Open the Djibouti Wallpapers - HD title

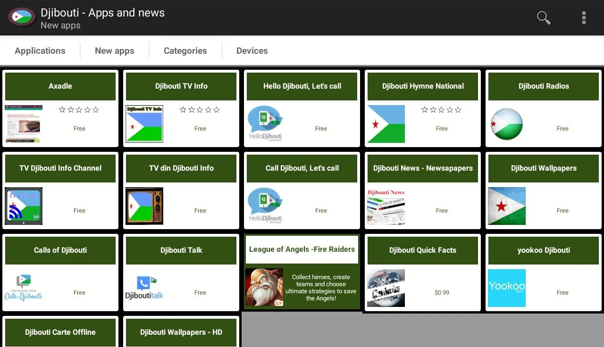(181, 332)
